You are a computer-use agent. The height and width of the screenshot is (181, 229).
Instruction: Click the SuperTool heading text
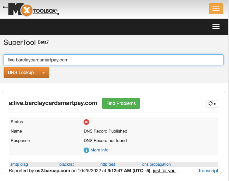click(20, 43)
